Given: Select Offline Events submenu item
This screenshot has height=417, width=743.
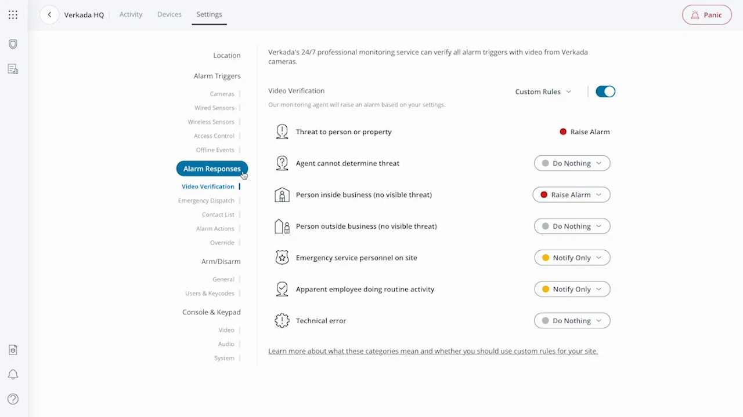Looking at the screenshot, I should (215, 150).
